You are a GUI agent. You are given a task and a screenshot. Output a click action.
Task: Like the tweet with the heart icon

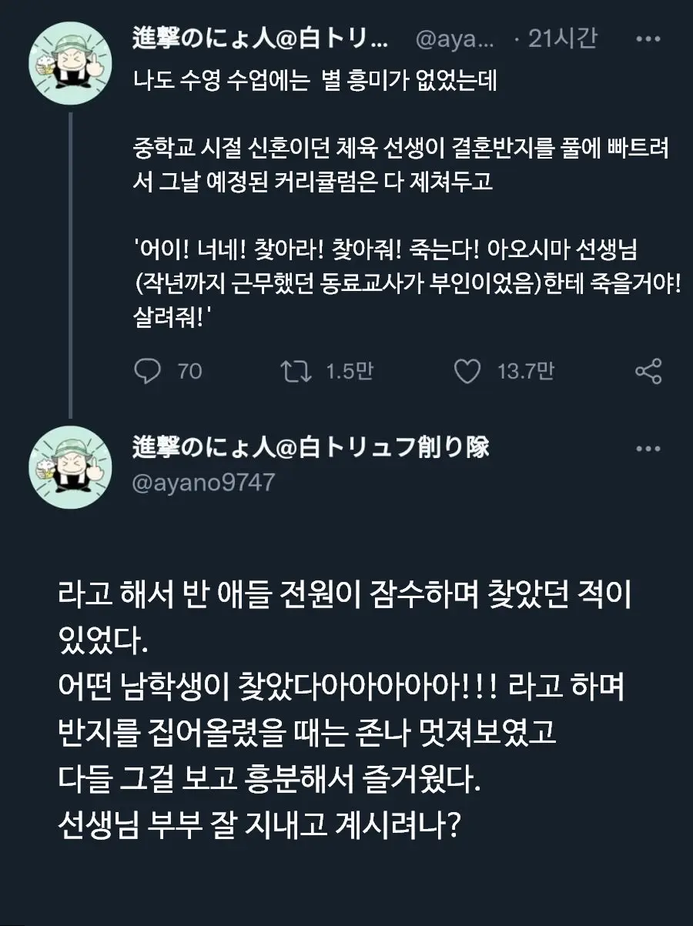point(467,372)
